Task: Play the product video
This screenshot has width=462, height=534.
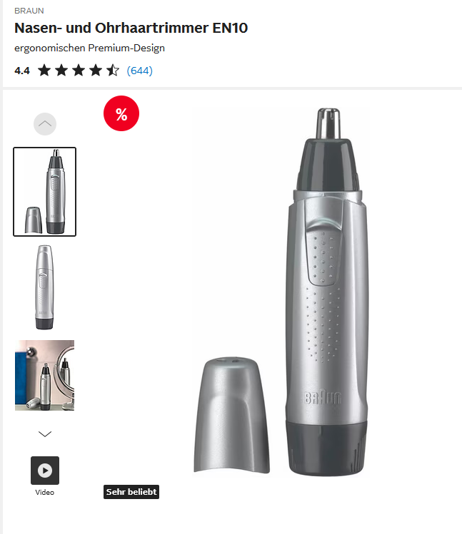Action: pyautogui.click(x=45, y=471)
